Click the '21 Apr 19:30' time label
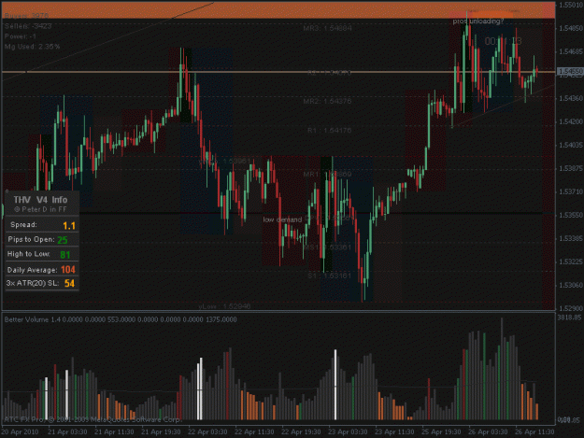 pos(161,431)
